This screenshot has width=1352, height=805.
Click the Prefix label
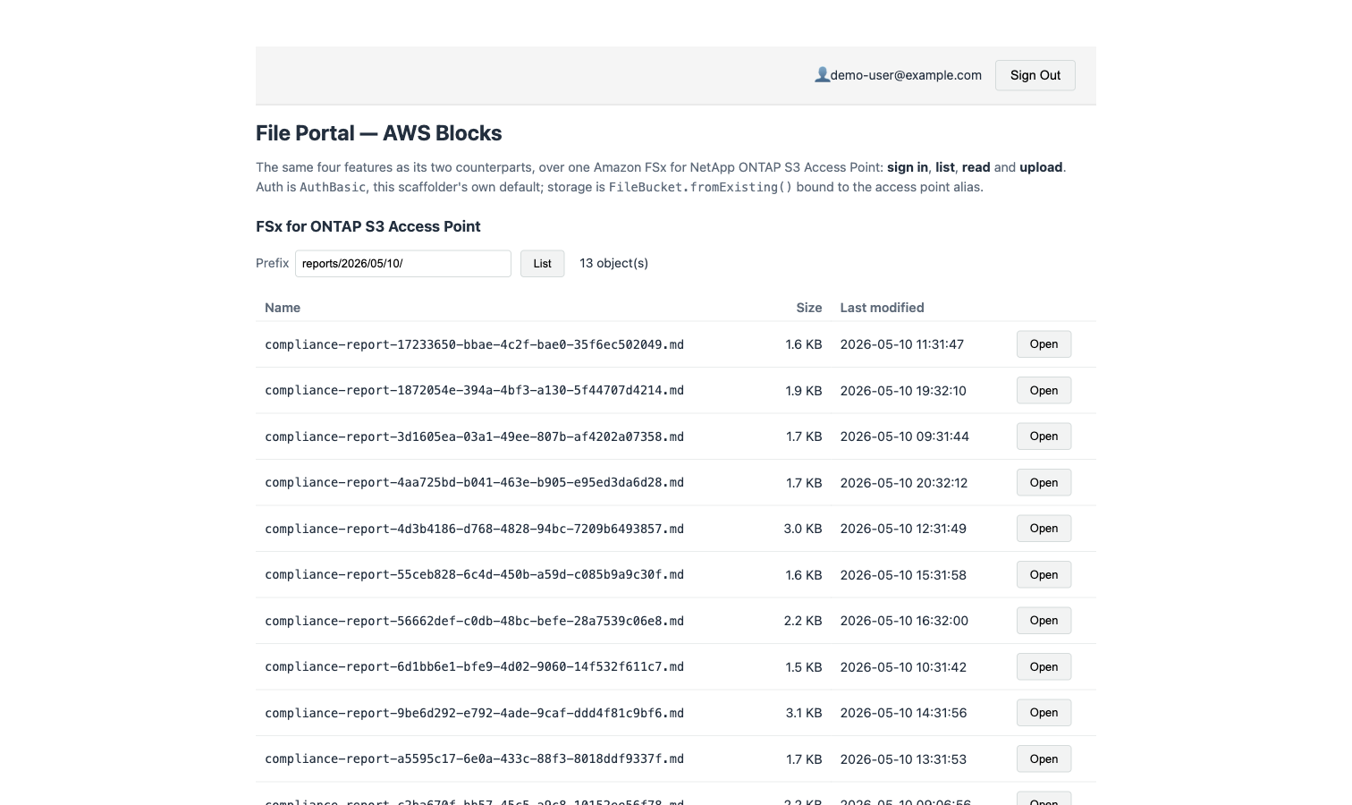pyautogui.click(x=272, y=263)
